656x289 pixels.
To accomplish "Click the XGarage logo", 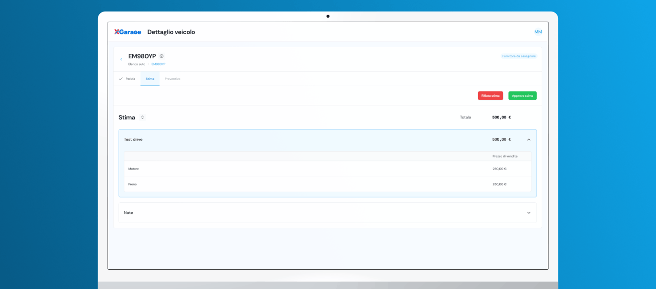I will tap(128, 32).
